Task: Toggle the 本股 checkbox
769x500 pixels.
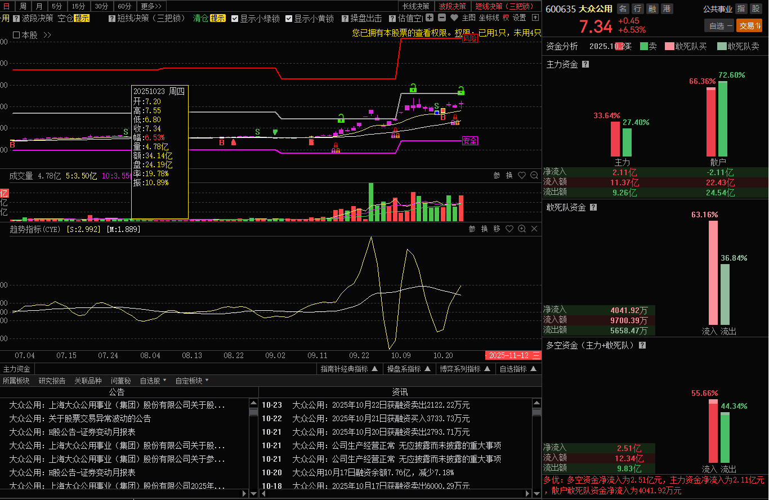Action: [16, 35]
